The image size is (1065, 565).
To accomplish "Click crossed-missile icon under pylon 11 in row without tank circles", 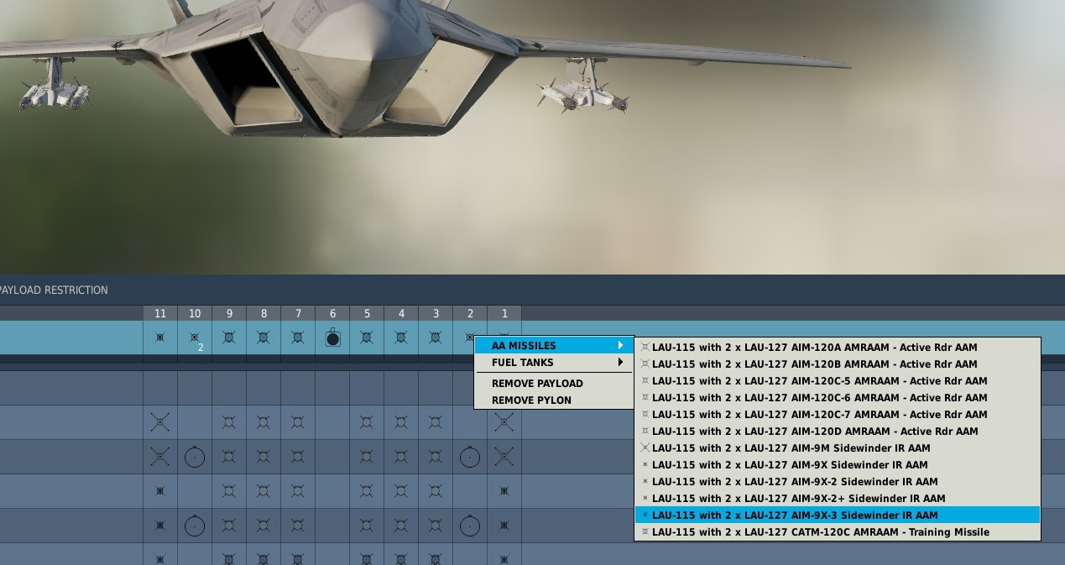I will [160, 422].
